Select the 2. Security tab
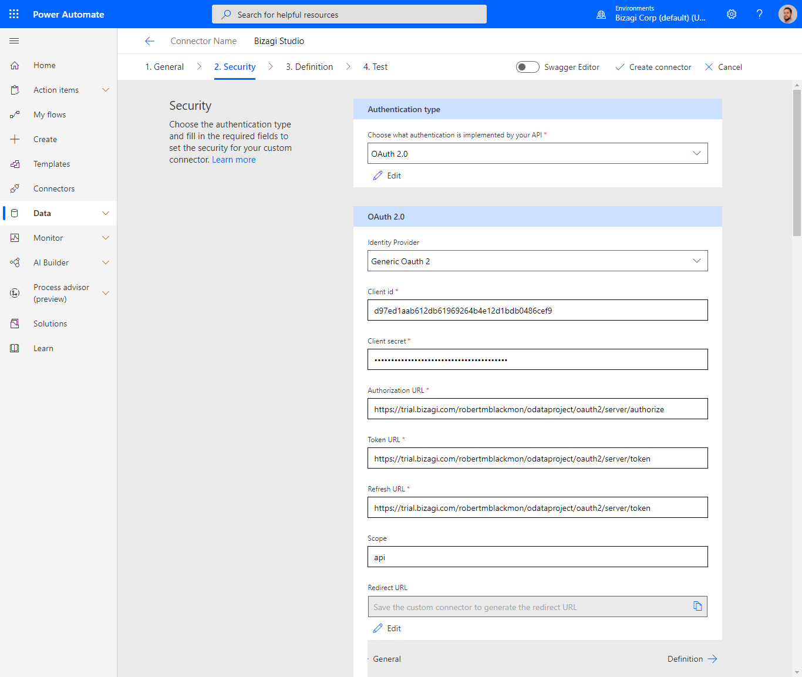The image size is (802, 677). [235, 67]
